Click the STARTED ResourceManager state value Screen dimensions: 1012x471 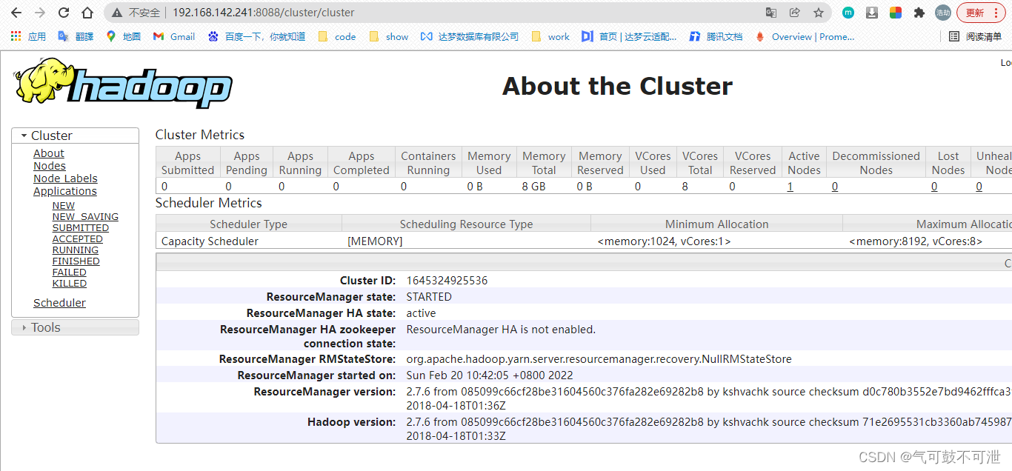pos(429,297)
